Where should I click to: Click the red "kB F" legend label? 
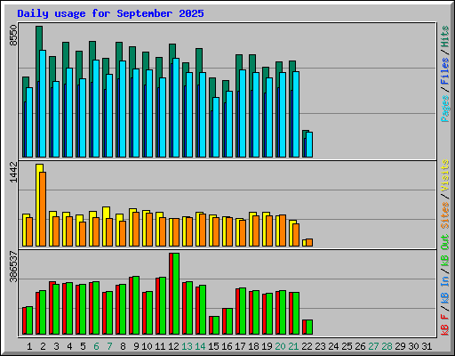[445, 325]
